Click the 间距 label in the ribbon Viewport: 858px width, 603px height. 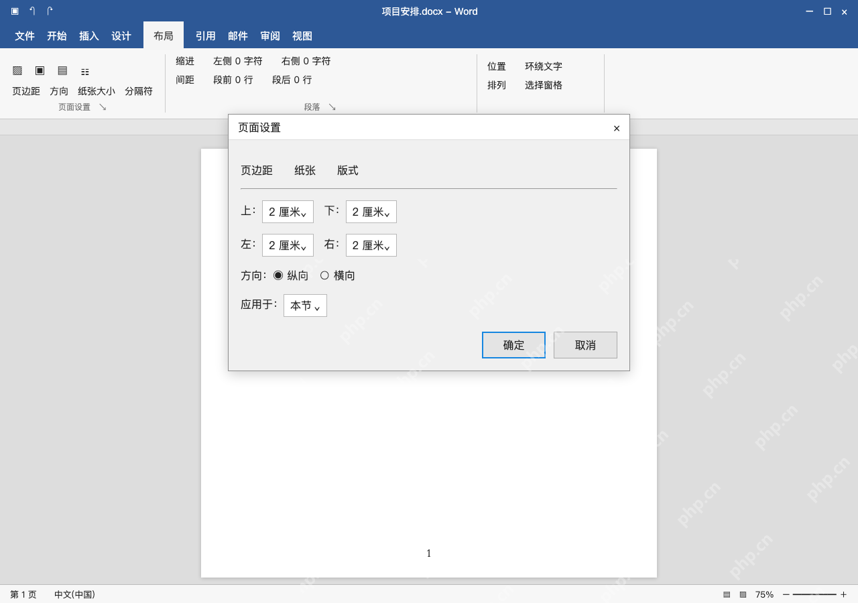pyautogui.click(x=185, y=80)
